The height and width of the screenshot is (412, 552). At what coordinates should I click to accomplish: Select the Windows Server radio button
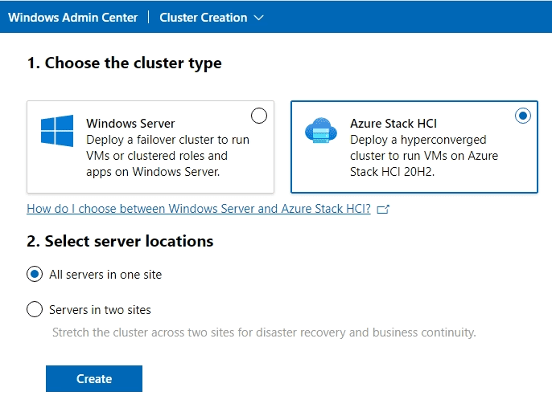[259, 116]
